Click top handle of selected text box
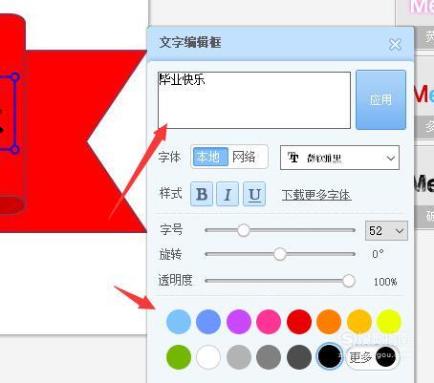This screenshot has height=383, width=434. 14,77
